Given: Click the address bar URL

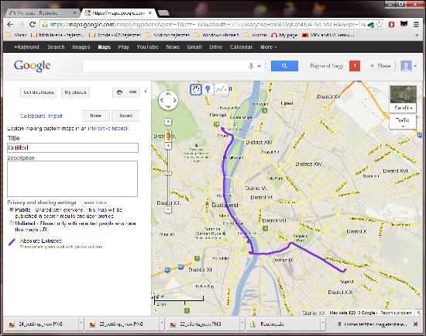Looking at the screenshot, I should point(208,25).
